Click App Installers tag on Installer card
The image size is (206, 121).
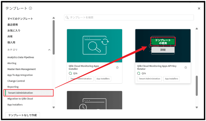pos(103,79)
